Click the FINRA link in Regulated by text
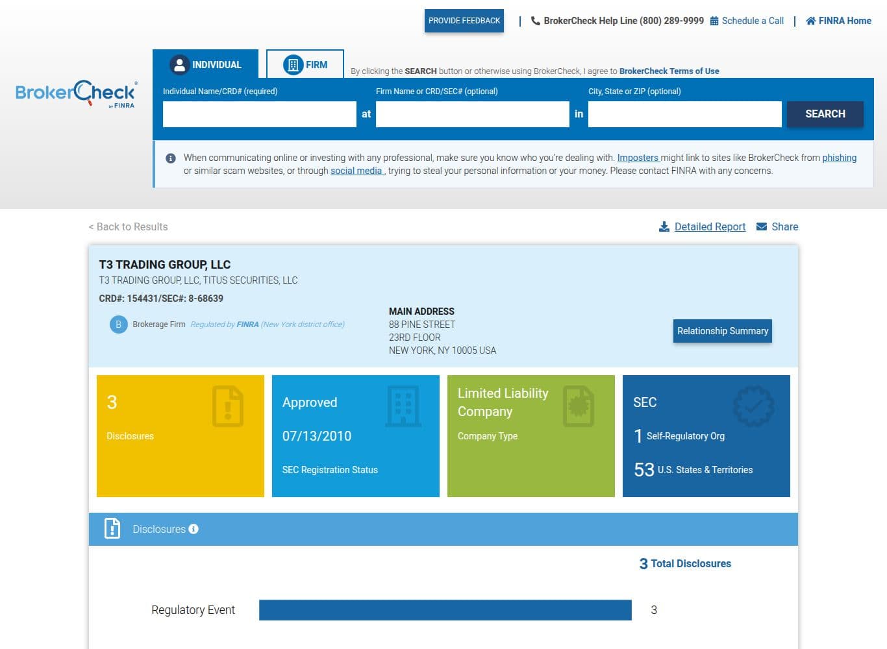The image size is (887, 649). [247, 324]
